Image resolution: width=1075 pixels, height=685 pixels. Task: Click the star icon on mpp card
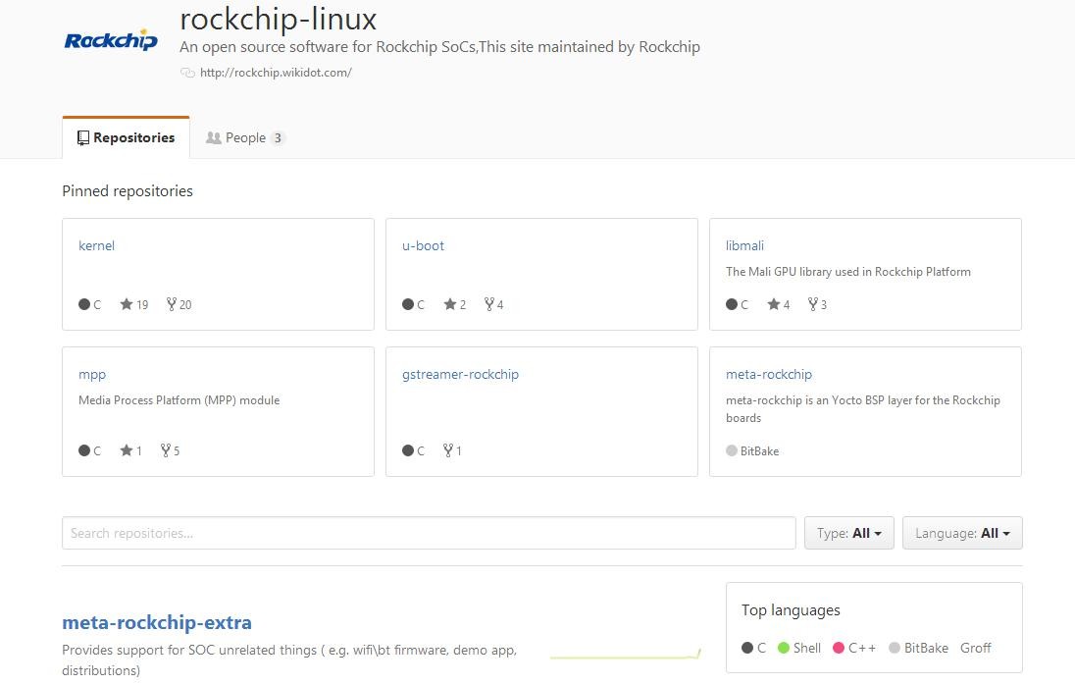127,450
